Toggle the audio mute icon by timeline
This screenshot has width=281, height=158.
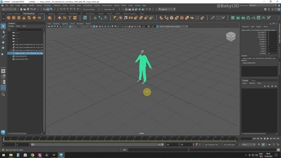(270, 144)
